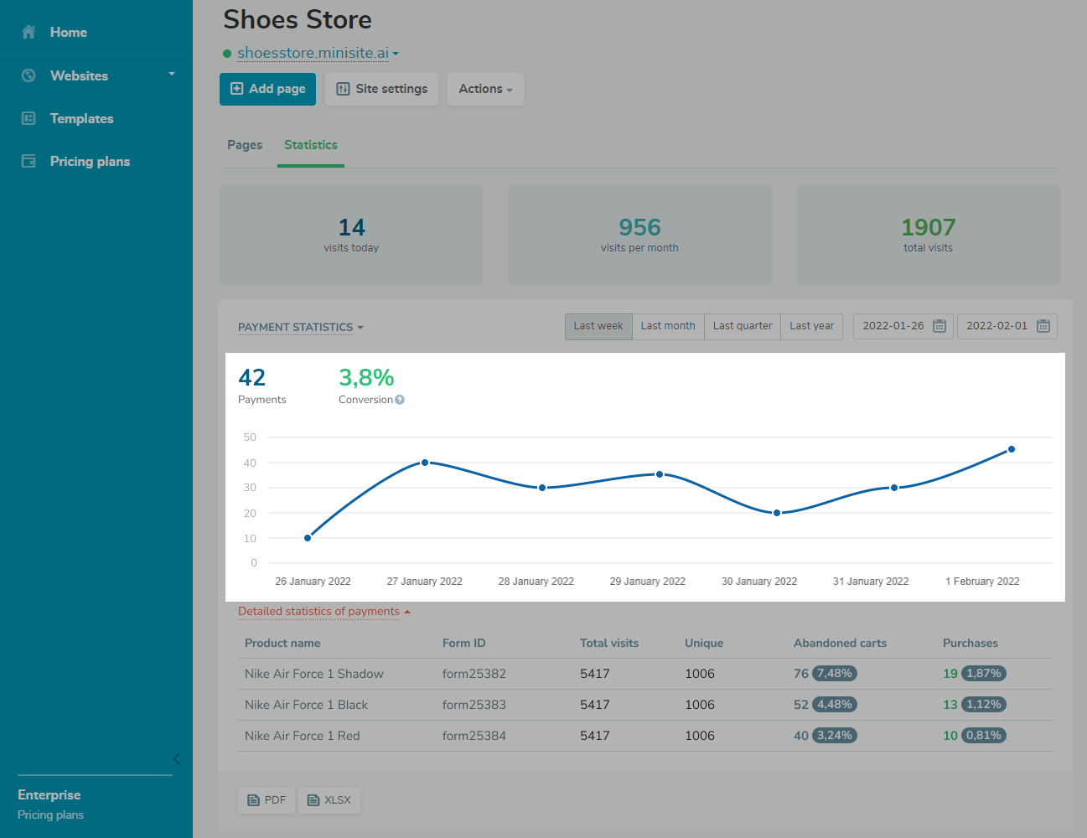
Task: Switch range to Last quarter
Action: coord(743,326)
